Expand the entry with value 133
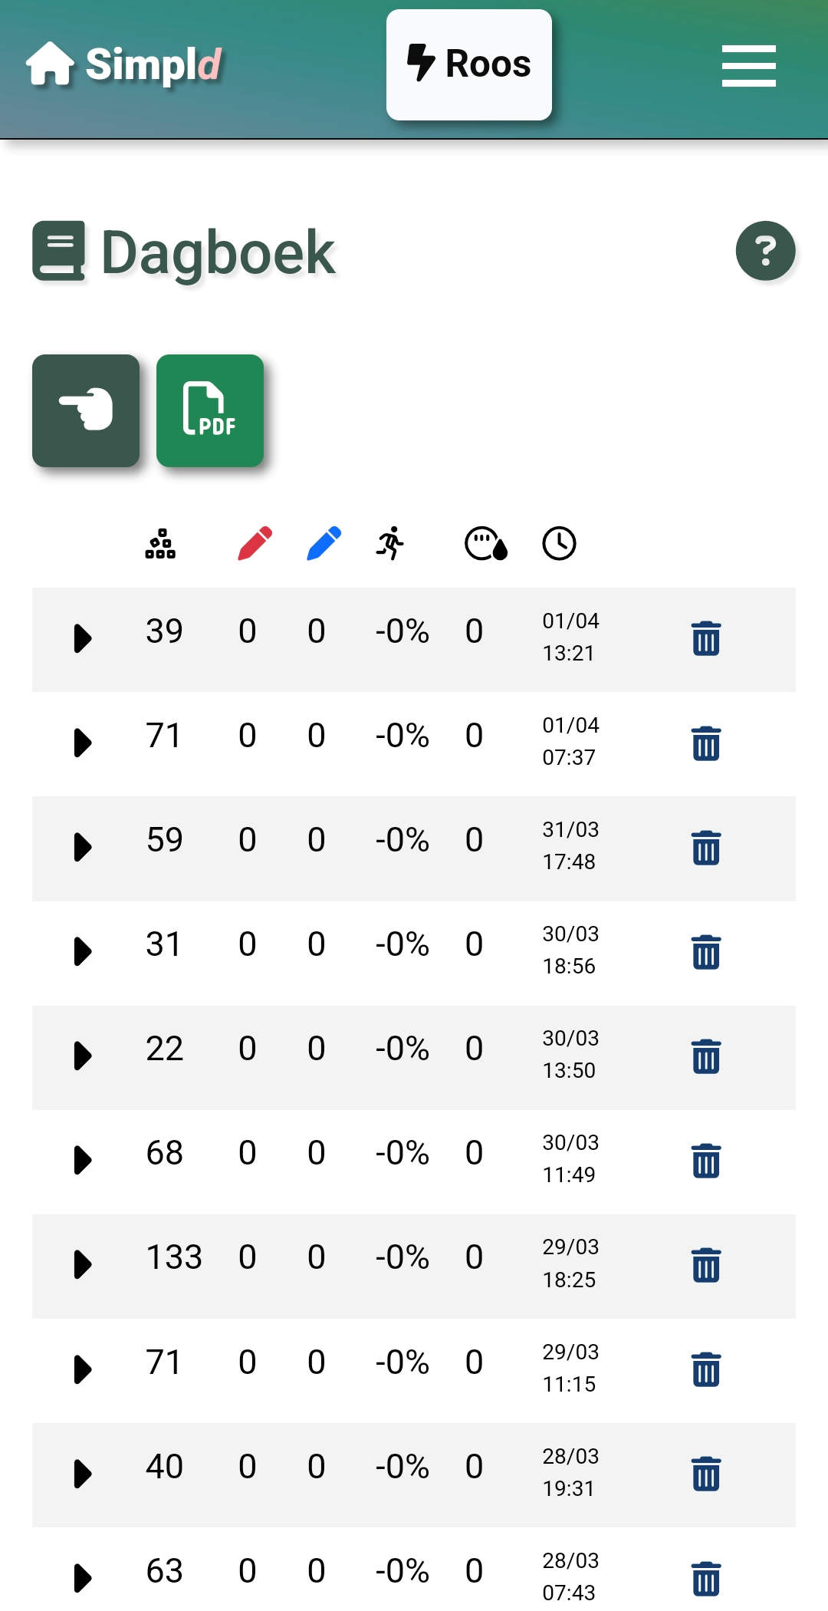828x1611 pixels. click(82, 1264)
